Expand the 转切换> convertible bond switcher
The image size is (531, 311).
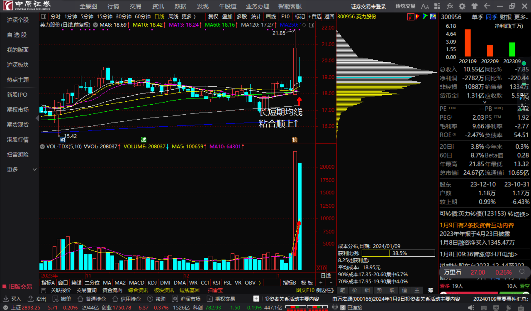tap(518, 214)
